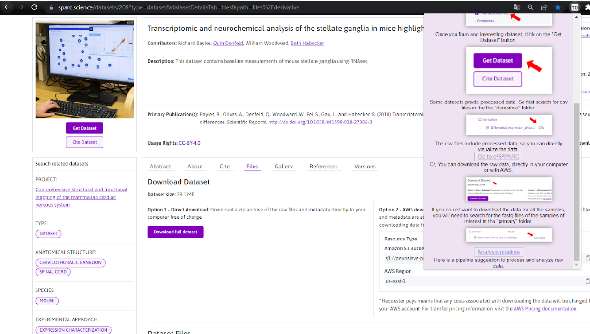The image size is (590, 334).
Task: Click the primary folder illustration in popup
Action: pyautogui.click(x=509, y=235)
